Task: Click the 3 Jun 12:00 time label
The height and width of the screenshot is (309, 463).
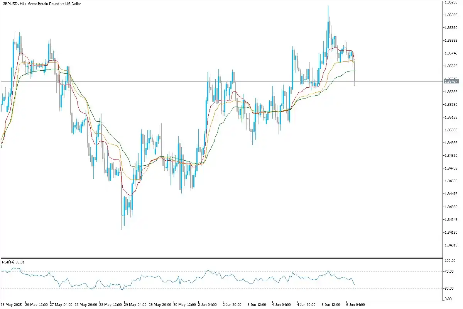Action: [x=257, y=304]
